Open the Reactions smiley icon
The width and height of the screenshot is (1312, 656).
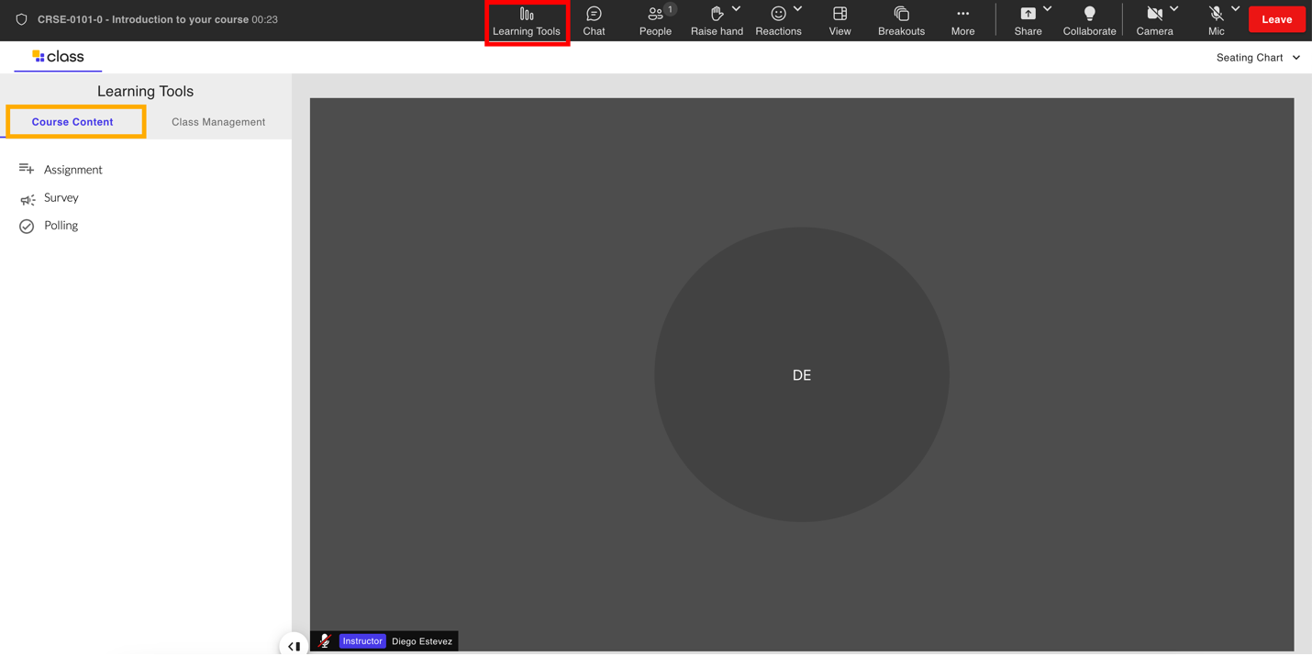[778, 14]
